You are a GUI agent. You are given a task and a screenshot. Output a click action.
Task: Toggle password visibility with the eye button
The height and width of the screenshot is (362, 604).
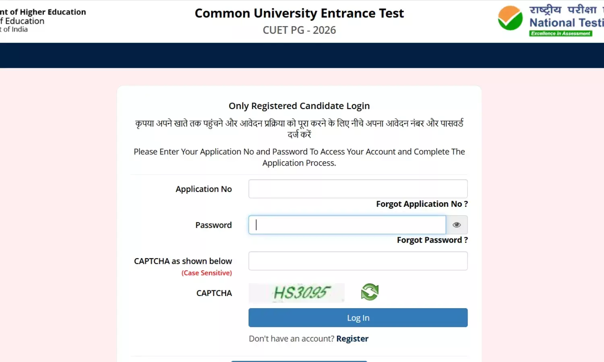pos(457,225)
